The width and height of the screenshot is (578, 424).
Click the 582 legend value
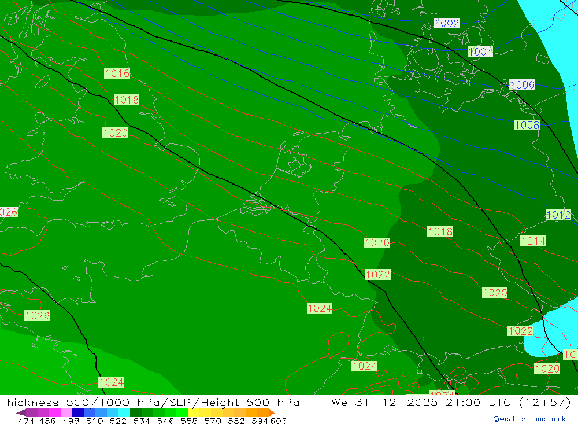pos(236,421)
